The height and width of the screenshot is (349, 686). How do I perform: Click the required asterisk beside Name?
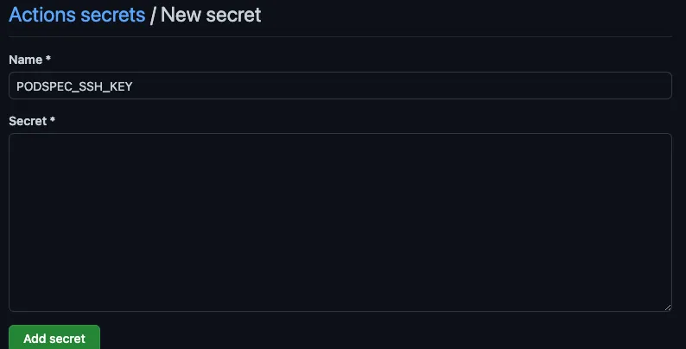48,58
